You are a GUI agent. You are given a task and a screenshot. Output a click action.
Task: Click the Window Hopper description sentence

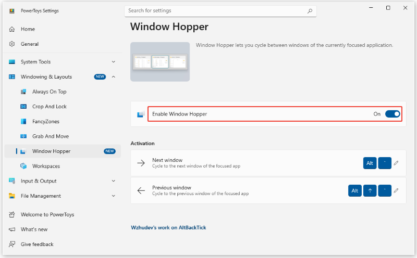coord(295,45)
